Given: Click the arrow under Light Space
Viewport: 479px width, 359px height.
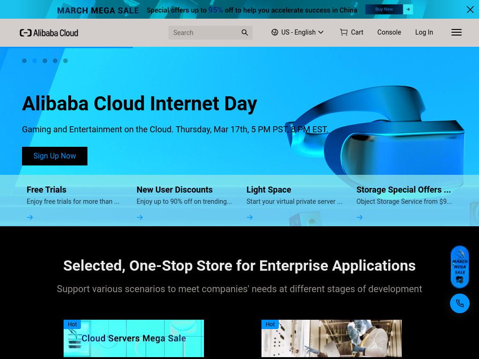Looking at the screenshot, I should (250, 217).
